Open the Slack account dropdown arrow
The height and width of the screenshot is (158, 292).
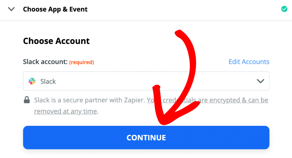[260, 81]
